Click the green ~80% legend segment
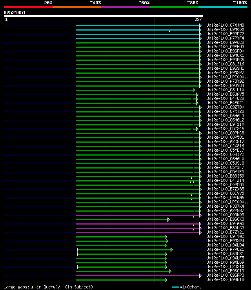The image size is (251, 290). (x=174, y=7)
